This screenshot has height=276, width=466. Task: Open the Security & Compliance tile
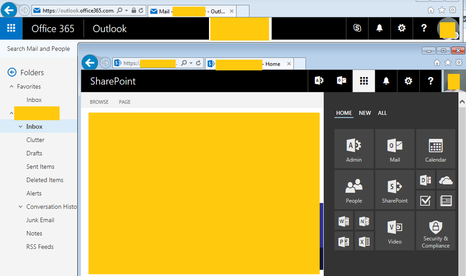point(435,231)
